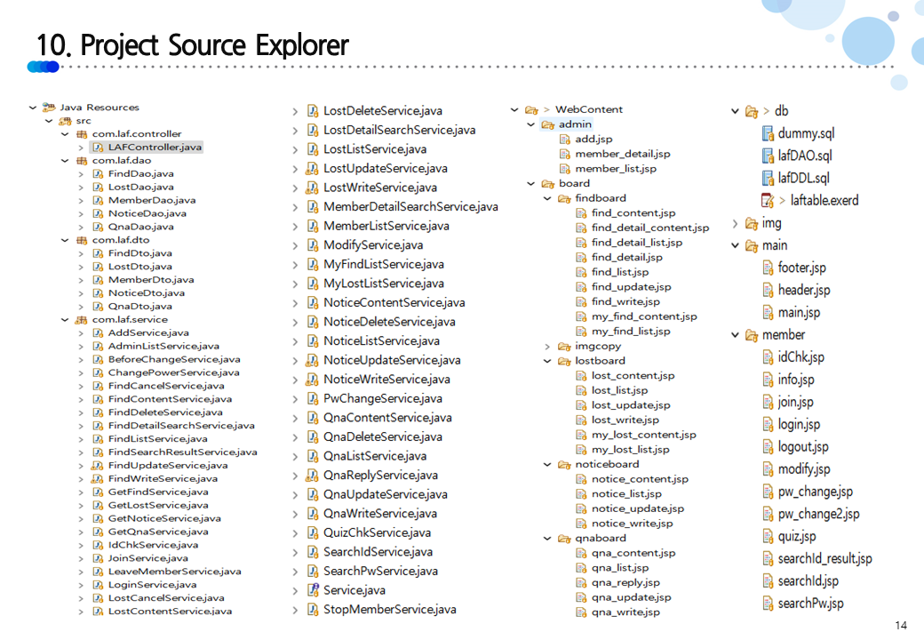The width and height of the screenshot is (924, 640).
Task: Select lafDAO.sql file
Action: (x=805, y=156)
